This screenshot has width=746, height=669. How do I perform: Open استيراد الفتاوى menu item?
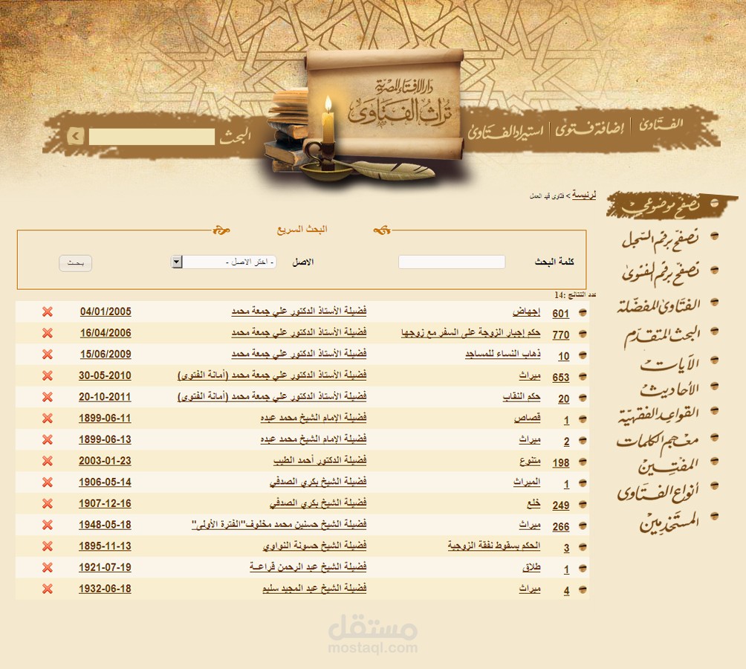[505, 131]
